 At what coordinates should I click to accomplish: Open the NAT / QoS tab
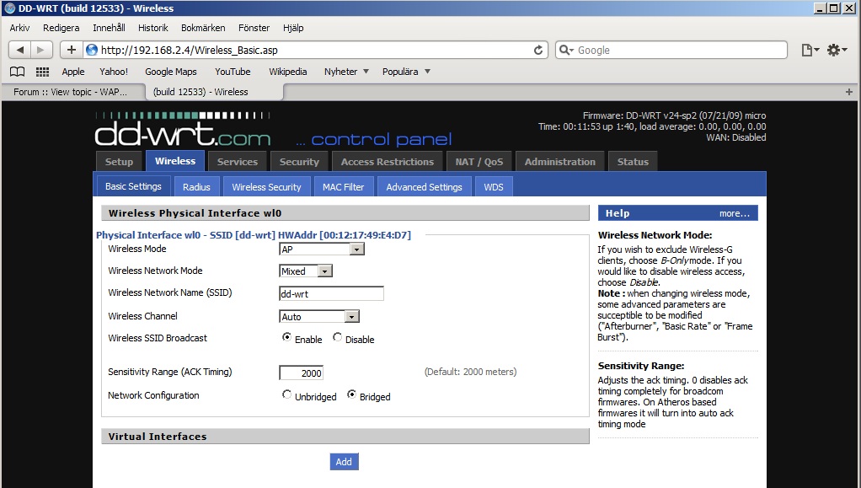click(479, 162)
